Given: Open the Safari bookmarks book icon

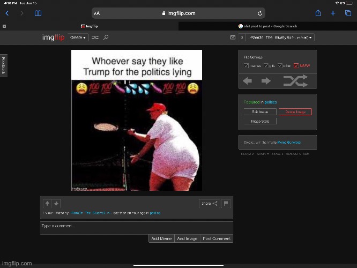Looking at the screenshot, I should (x=38, y=13).
